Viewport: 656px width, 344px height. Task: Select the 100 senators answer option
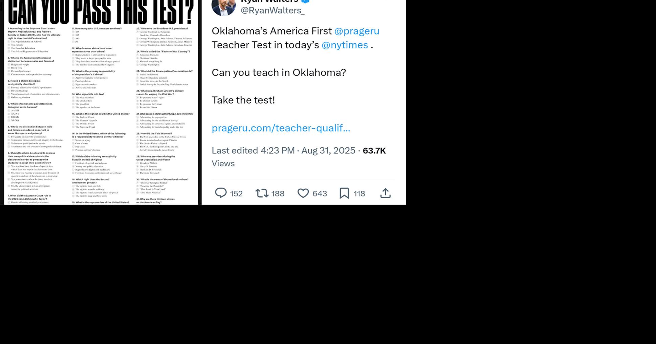(x=76, y=39)
